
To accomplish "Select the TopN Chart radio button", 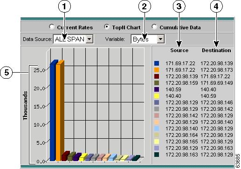I will point(107,27).
